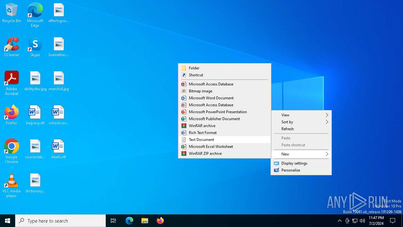
Task: Select the liveleather image file icon
Action: (x=59, y=47)
